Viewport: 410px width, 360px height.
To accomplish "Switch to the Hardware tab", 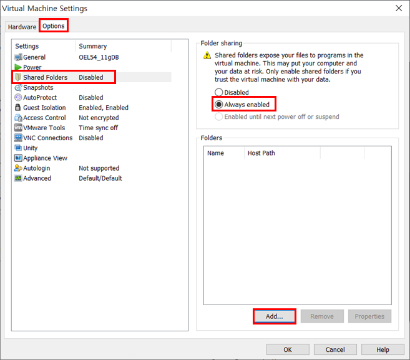I will [22, 27].
